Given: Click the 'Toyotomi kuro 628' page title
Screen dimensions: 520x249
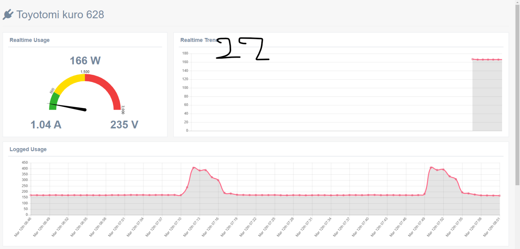Looking at the screenshot, I should tap(60, 15).
